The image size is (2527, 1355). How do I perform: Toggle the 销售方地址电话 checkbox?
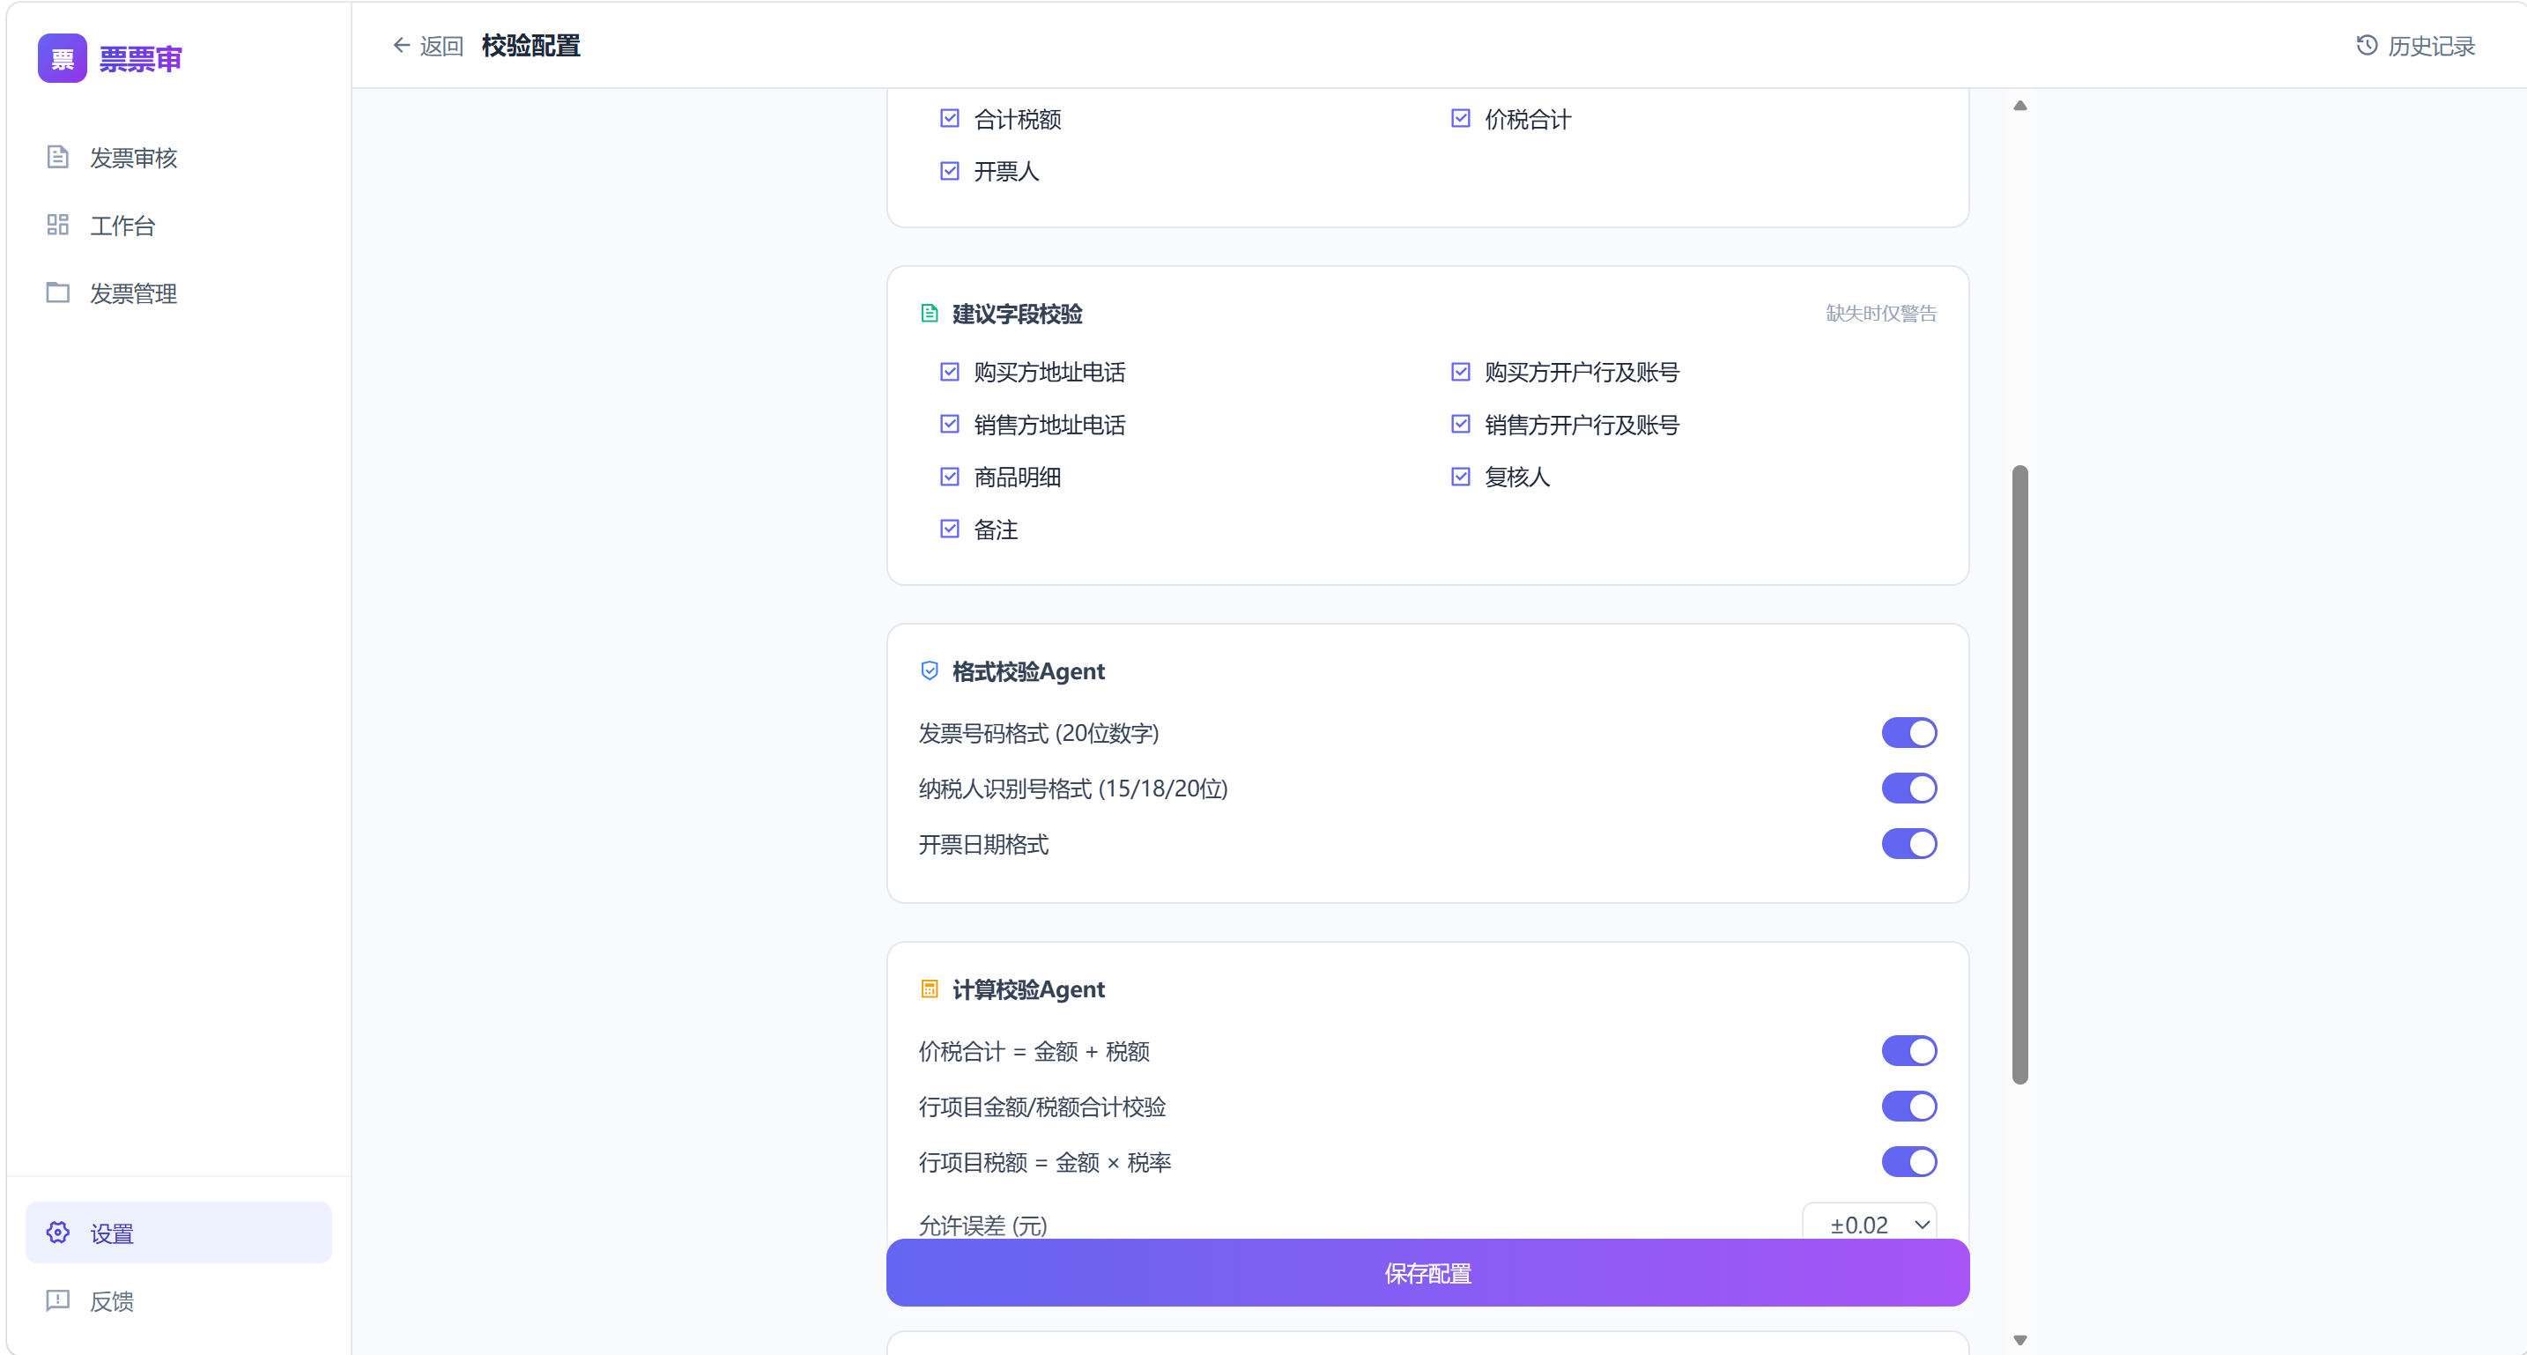coord(950,424)
